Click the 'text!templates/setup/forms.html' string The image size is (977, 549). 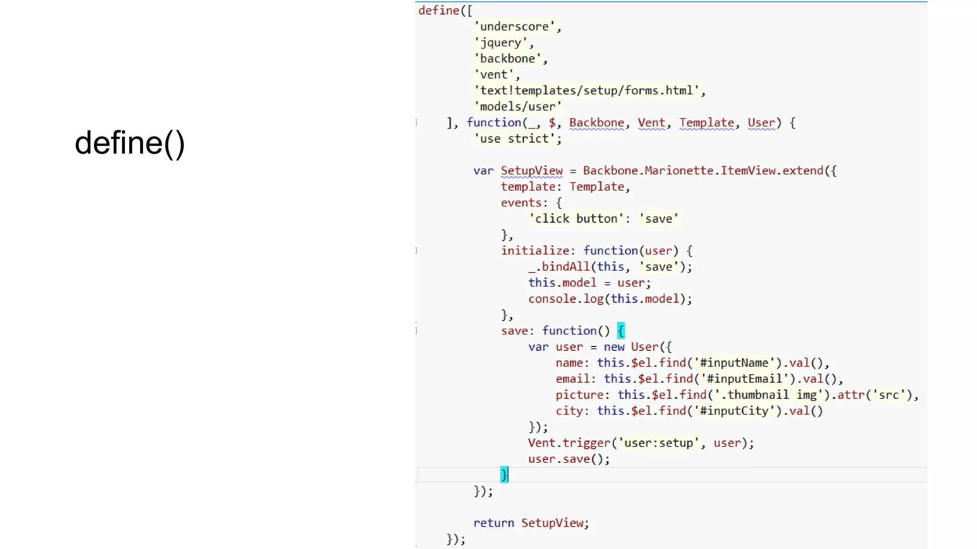tap(586, 91)
